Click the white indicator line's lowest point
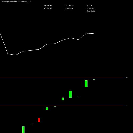 [x=16, y=55]
